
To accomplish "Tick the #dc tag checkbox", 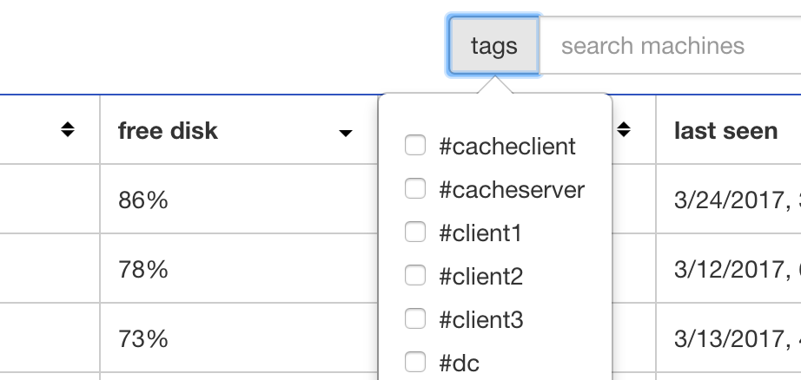I will coord(416,362).
